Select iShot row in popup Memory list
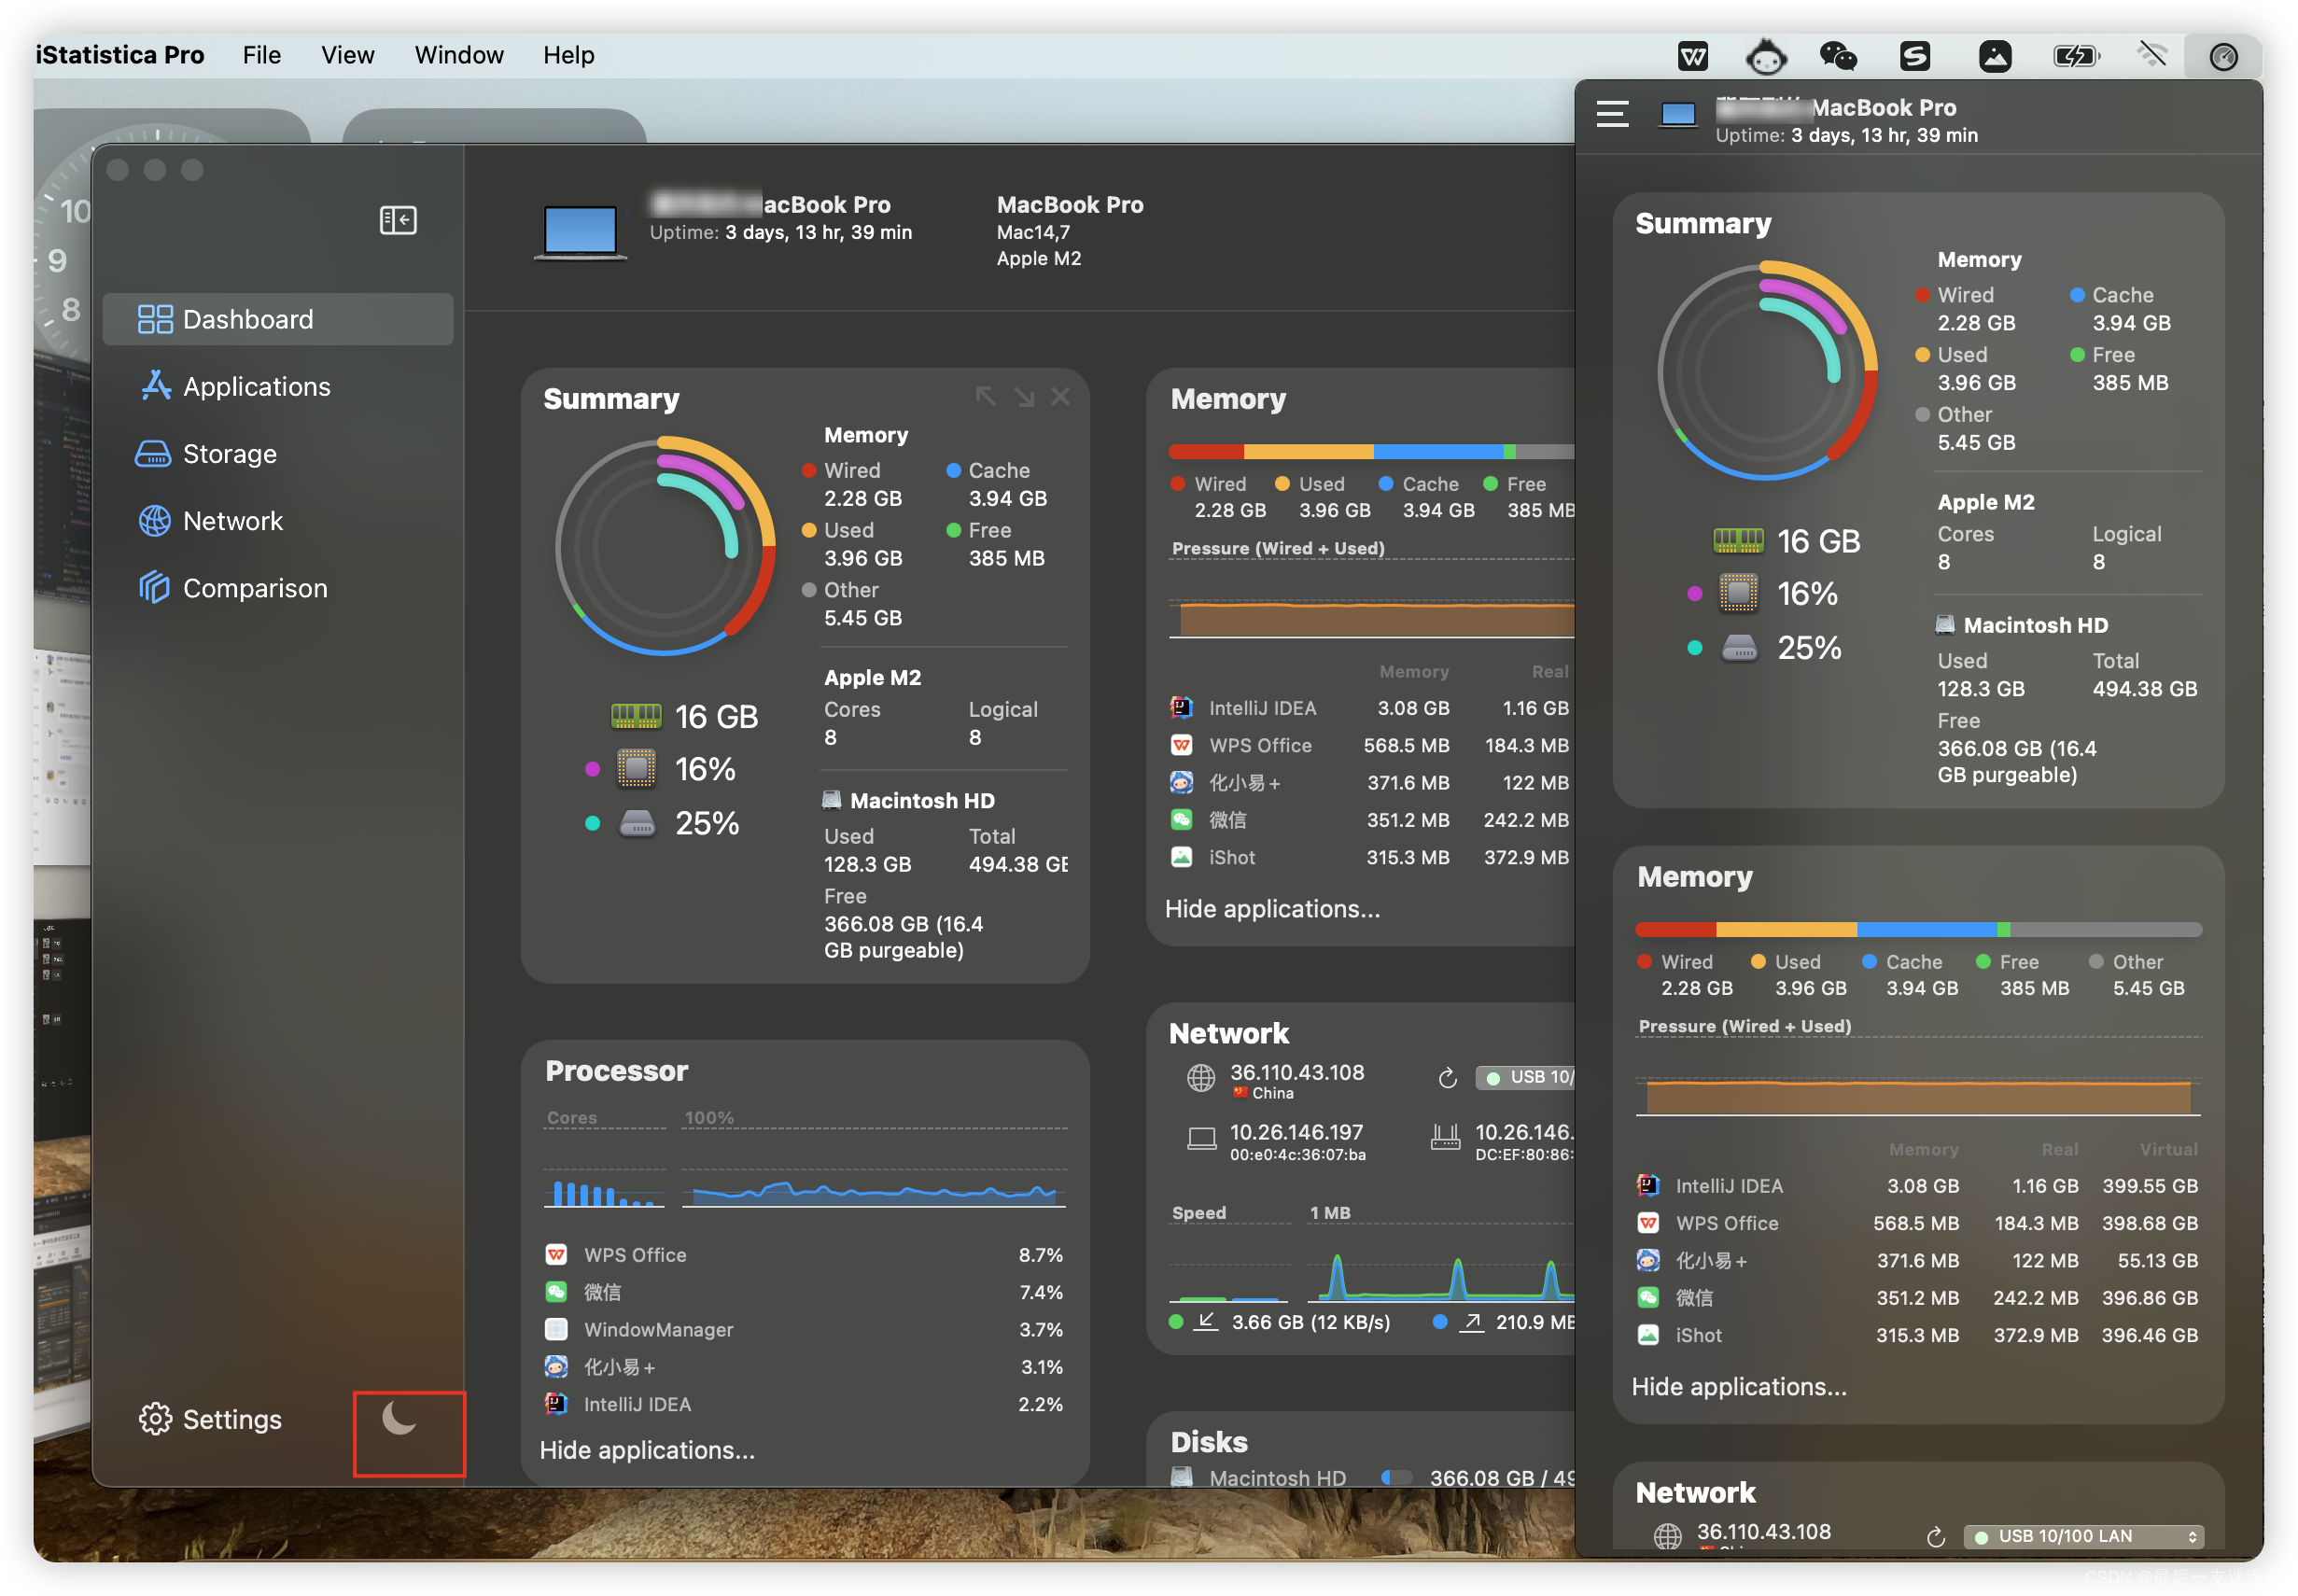Screen dimensions: 2298x1596 pos(1918,1335)
